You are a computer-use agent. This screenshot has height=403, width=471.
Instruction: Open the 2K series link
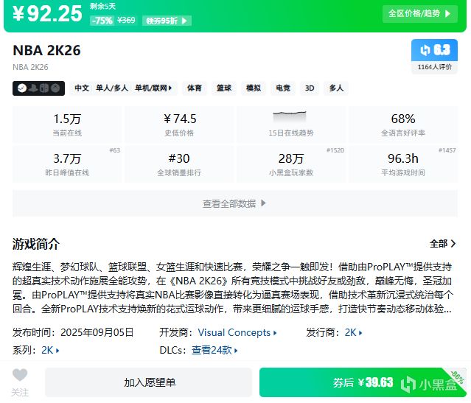pos(50,350)
